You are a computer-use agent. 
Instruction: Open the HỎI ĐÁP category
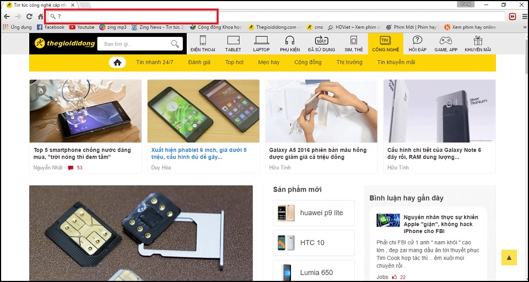pyautogui.click(x=417, y=44)
